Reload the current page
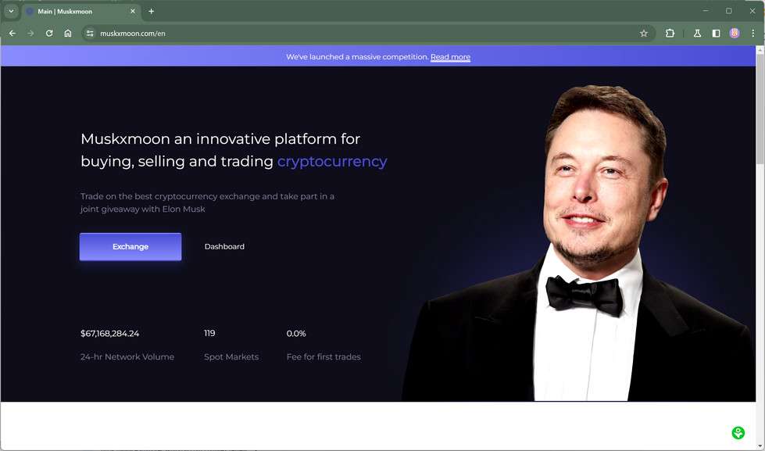 49,34
